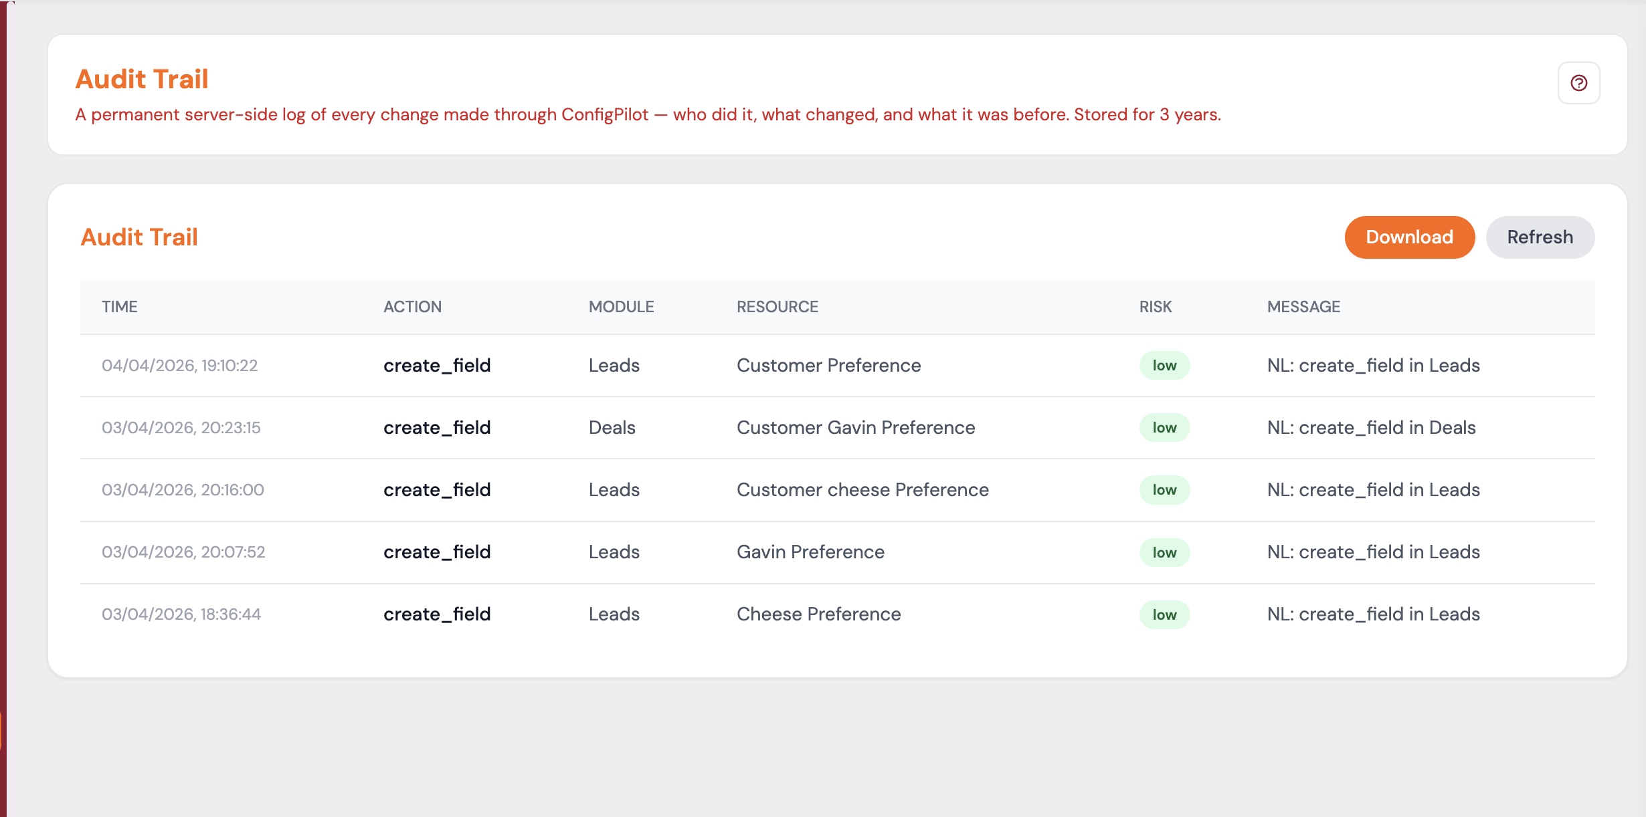1646x817 pixels.
Task: Click the Audit Trail panel heading
Action: [x=140, y=237]
